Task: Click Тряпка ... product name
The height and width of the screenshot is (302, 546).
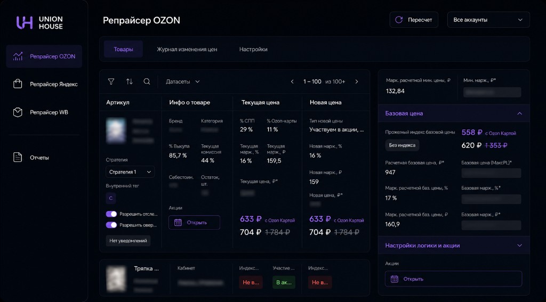Action: pyautogui.click(x=146, y=268)
